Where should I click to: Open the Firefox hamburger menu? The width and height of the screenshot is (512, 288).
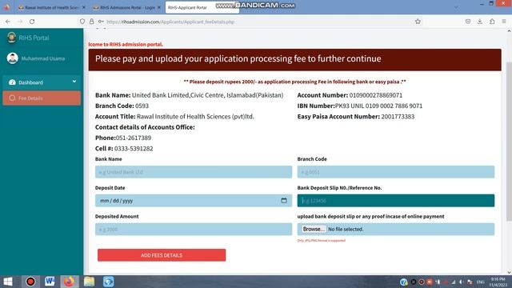pos(504,22)
